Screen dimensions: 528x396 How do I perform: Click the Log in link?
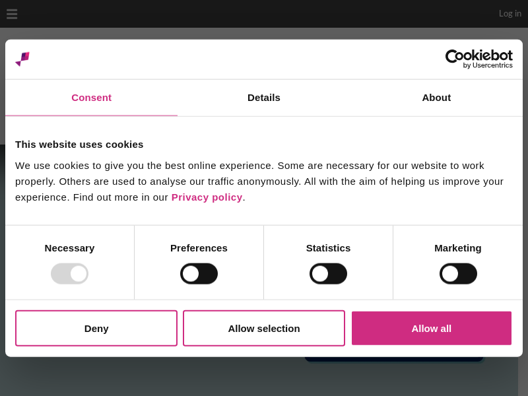click(510, 13)
